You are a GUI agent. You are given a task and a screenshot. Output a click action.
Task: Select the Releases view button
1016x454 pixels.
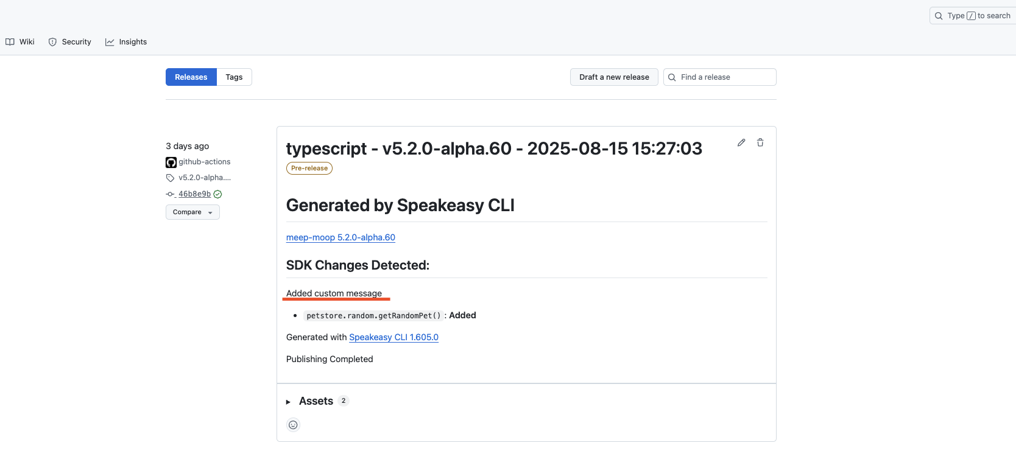[x=191, y=77]
